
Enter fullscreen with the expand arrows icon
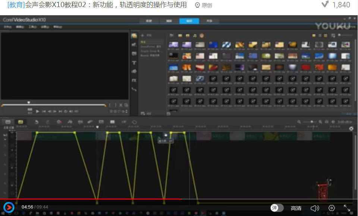[347, 208]
